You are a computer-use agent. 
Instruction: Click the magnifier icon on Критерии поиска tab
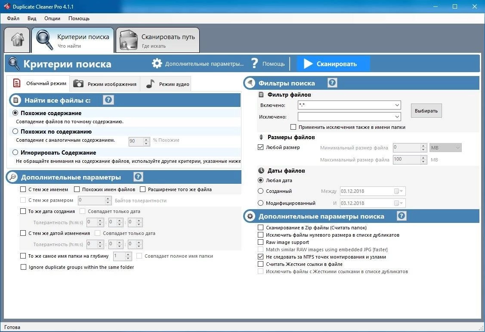click(x=45, y=40)
